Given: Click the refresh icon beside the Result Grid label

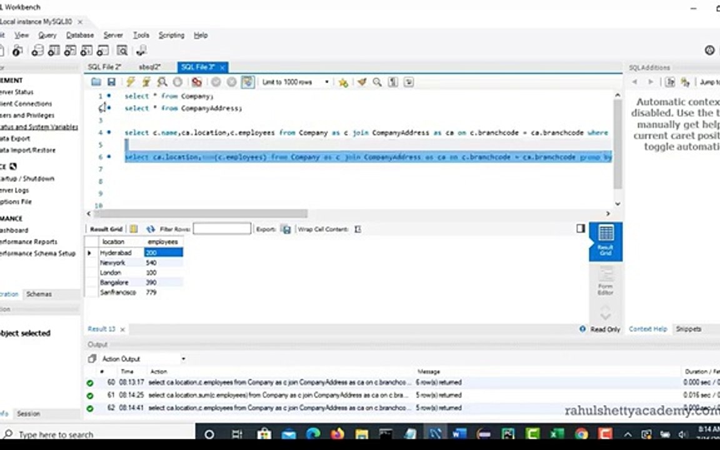Looking at the screenshot, I should [150, 229].
